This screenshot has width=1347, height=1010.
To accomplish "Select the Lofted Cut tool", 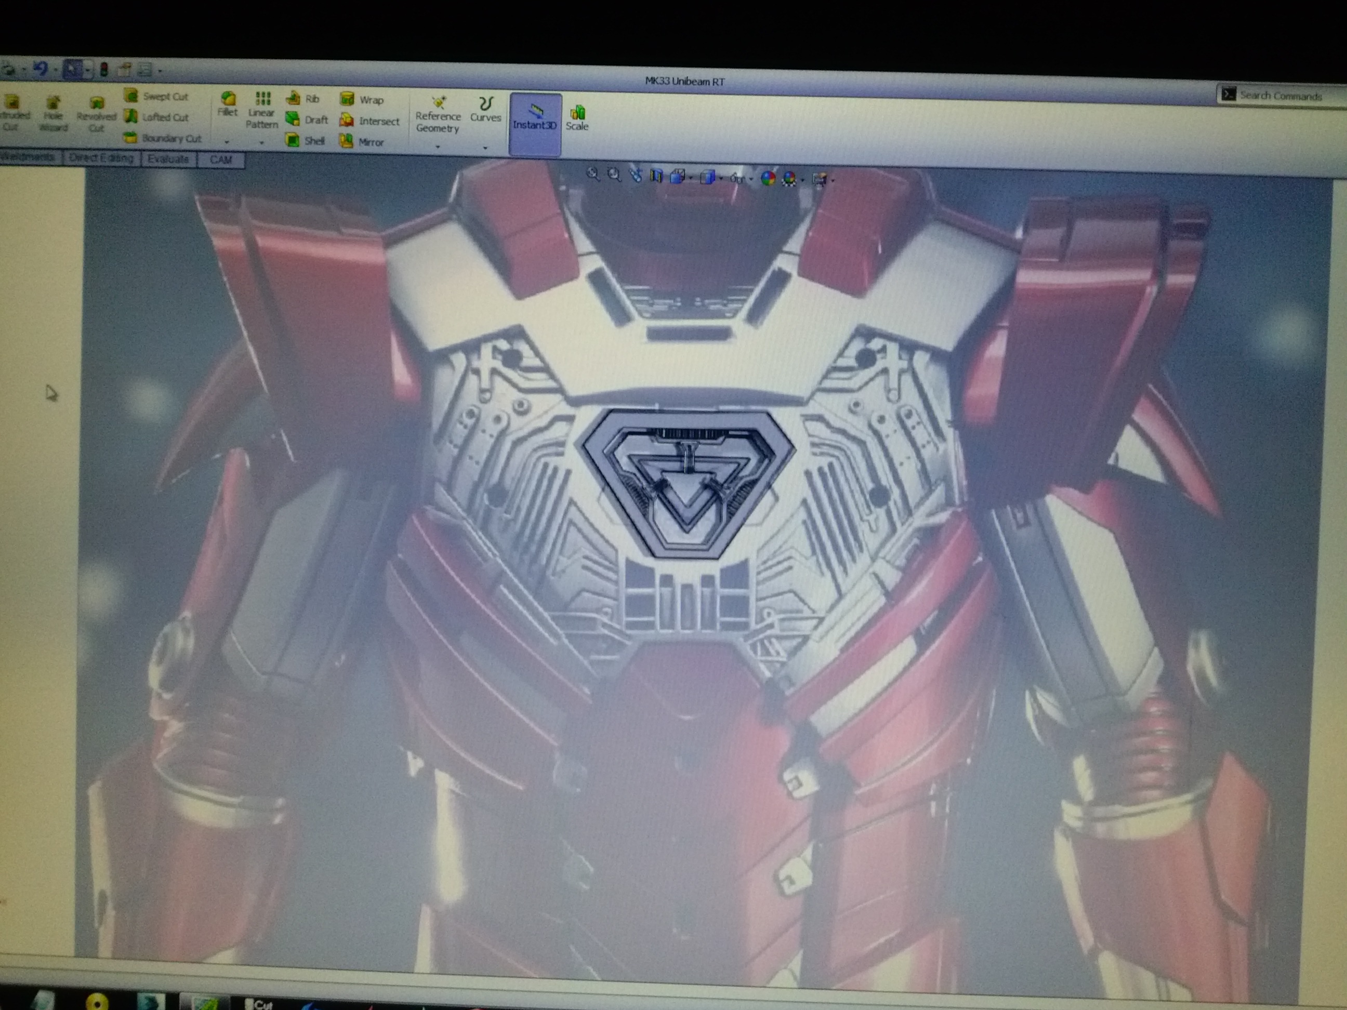I will (x=156, y=117).
